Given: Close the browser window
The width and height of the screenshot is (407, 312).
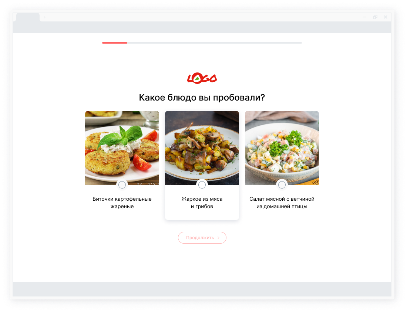Looking at the screenshot, I should [386, 17].
